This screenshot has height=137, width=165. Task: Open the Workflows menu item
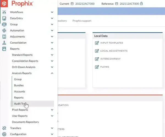coord(16,12)
